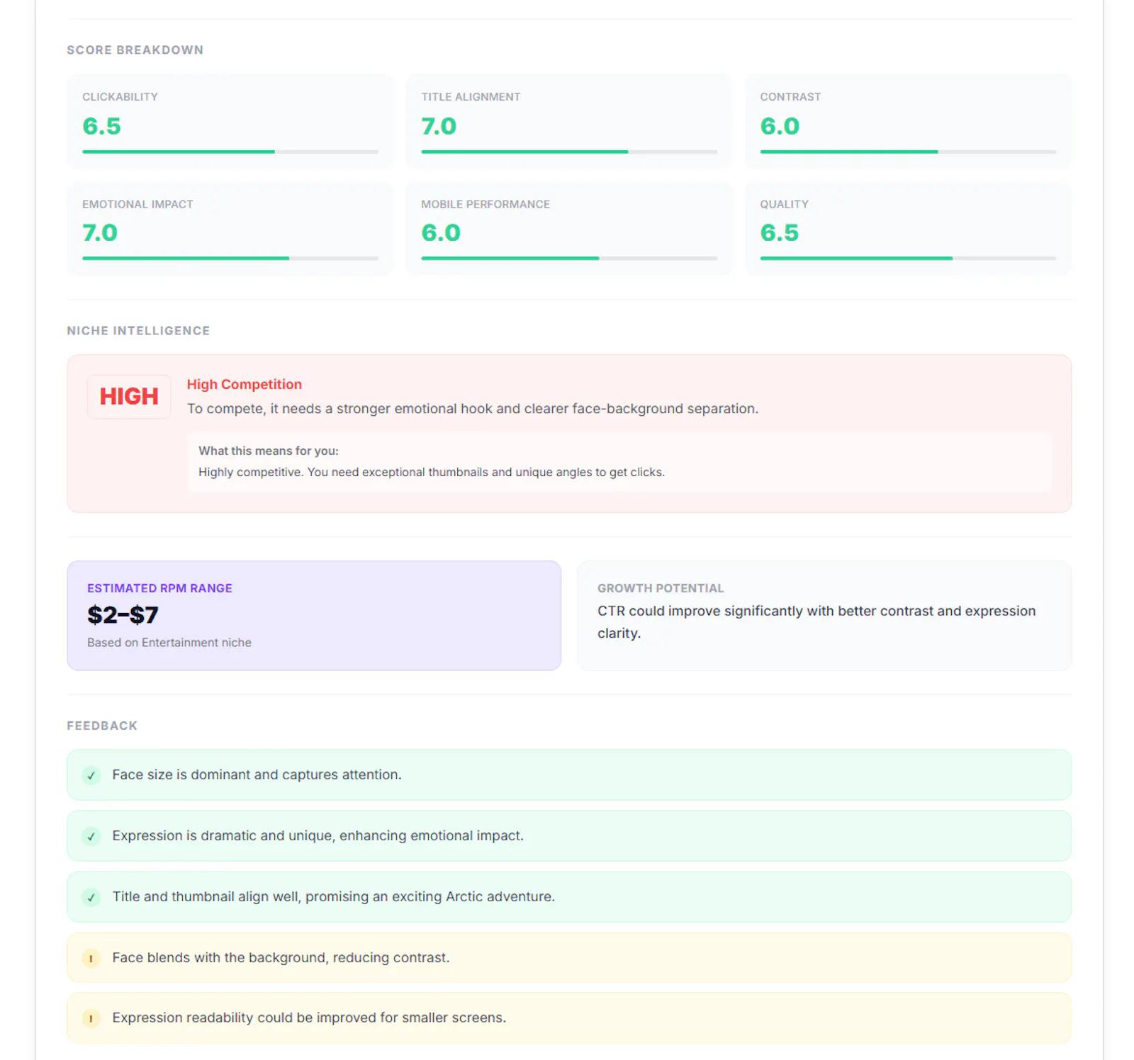Click 'Expression readability could be improved' feedback text
Screen dimensions: 1134x1060
coord(309,1018)
